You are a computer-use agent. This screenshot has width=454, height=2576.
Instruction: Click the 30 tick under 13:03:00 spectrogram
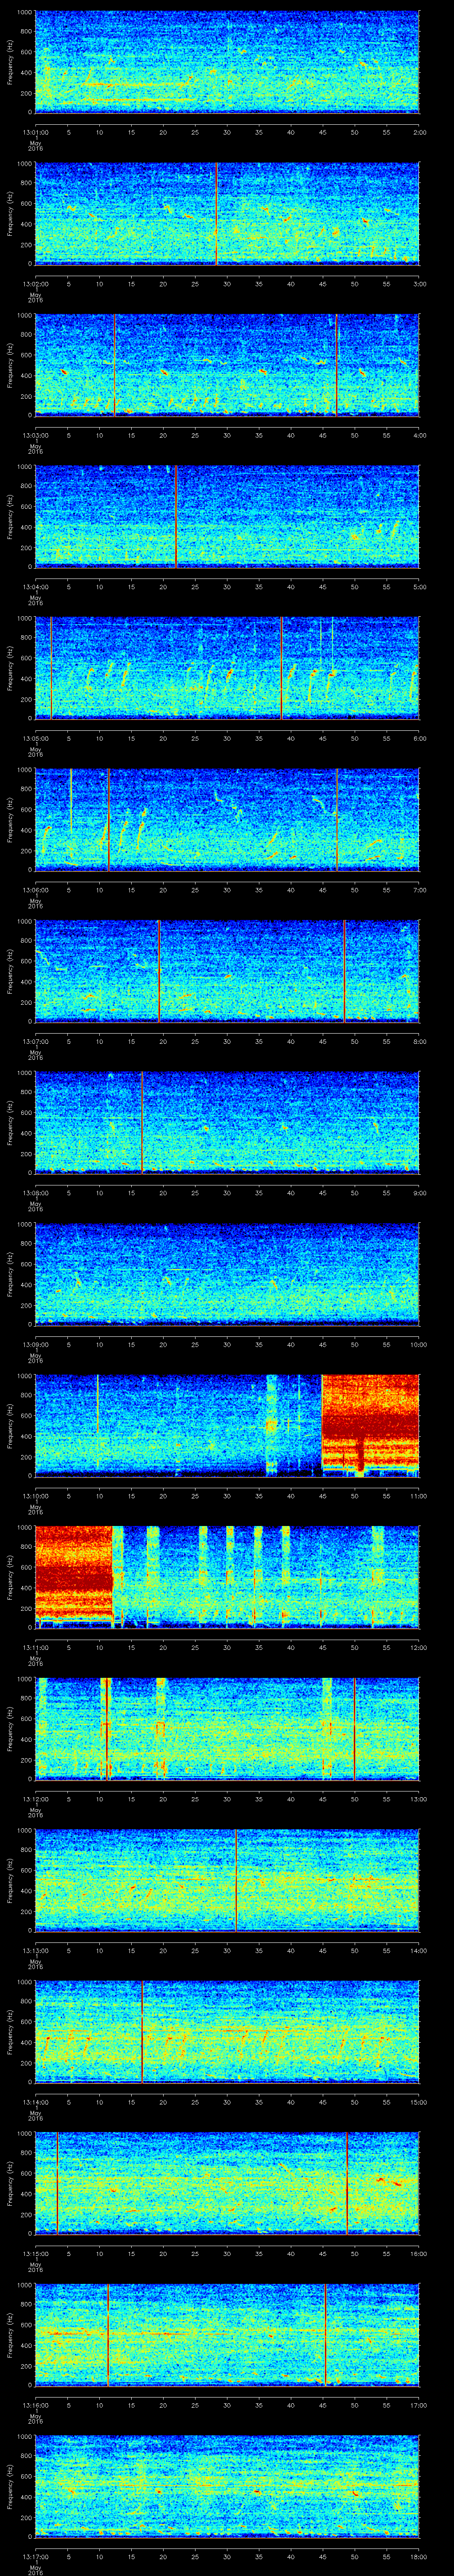tap(227, 434)
